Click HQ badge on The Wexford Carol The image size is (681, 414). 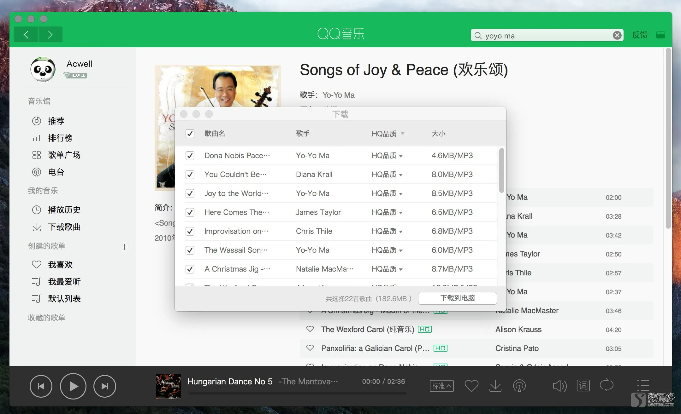pos(425,329)
